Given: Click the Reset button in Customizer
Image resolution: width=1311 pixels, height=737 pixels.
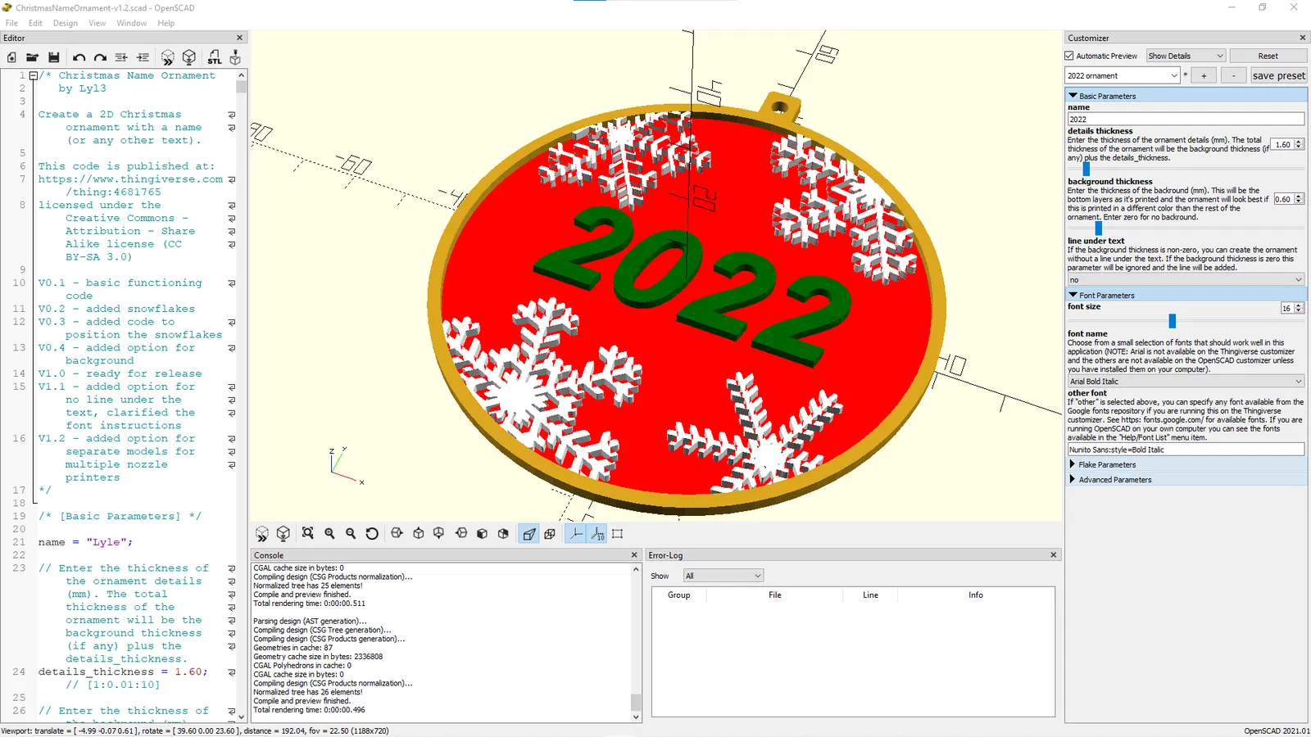Looking at the screenshot, I should pyautogui.click(x=1268, y=56).
